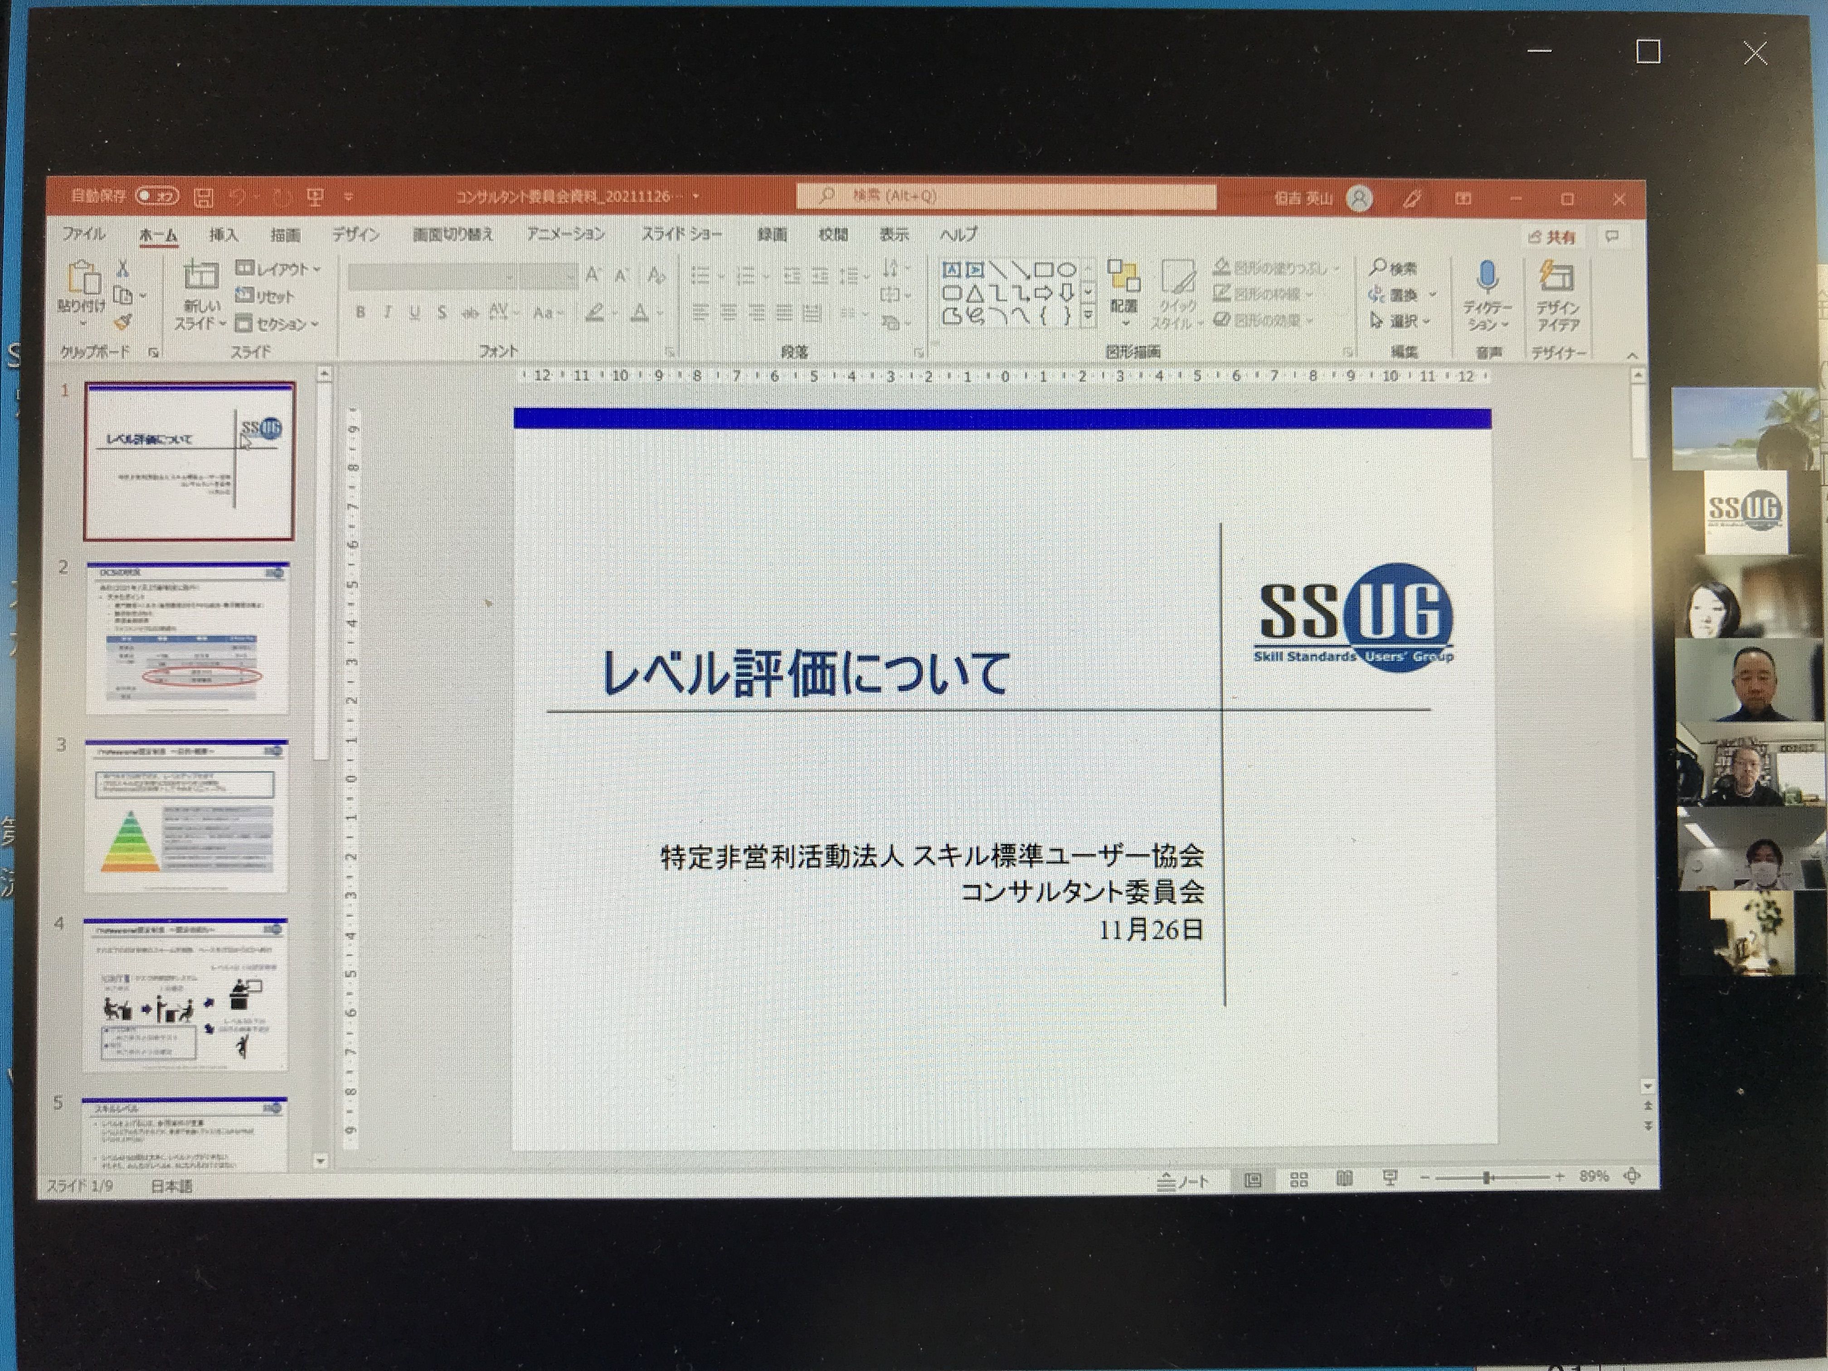Image resolution: width=1828 pixels, height=1371 pixels.
Task: Toggle Italic (I) formatting
Action: click(388, 312)
